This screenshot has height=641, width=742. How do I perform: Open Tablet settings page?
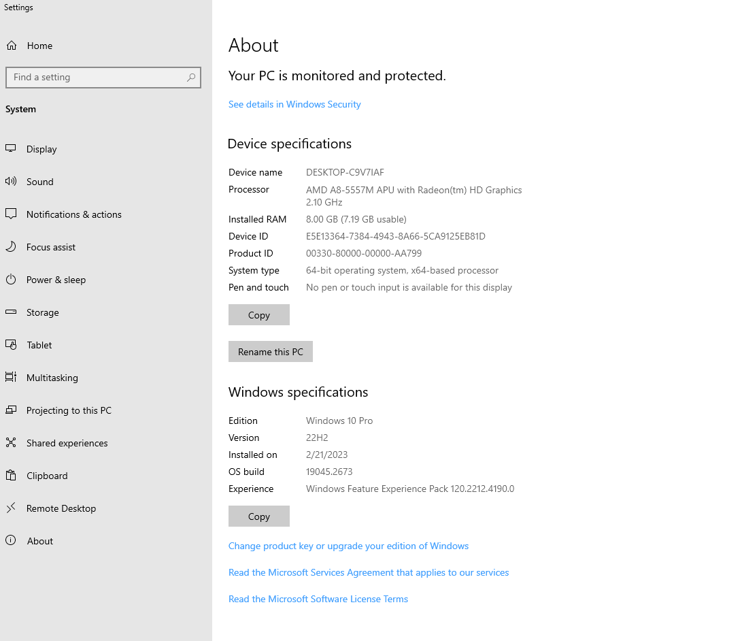pyautogui.click(x=39, y=345)
